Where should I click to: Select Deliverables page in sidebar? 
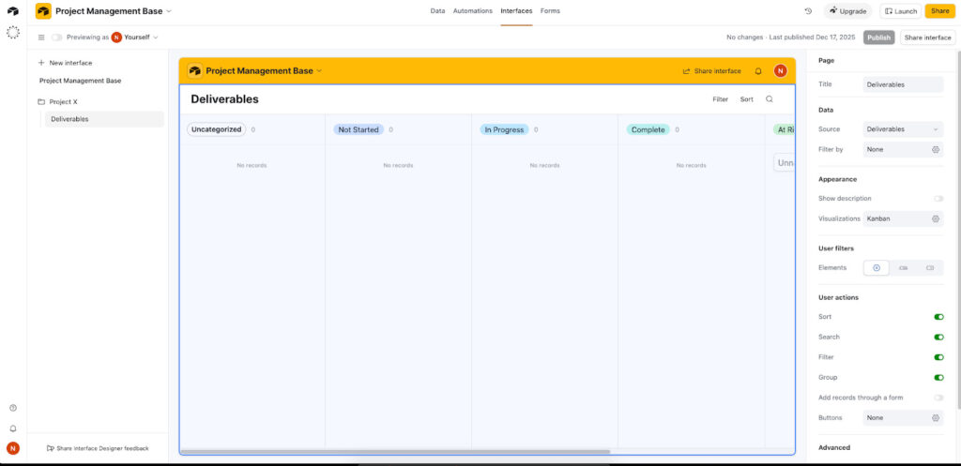coord(104,119)
